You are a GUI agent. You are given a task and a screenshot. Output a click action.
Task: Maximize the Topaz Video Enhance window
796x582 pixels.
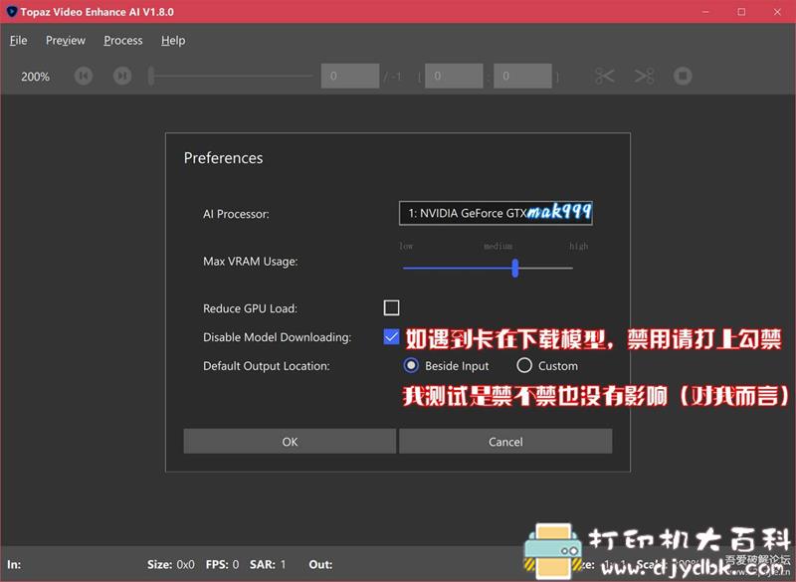click(x=741, y=12)
